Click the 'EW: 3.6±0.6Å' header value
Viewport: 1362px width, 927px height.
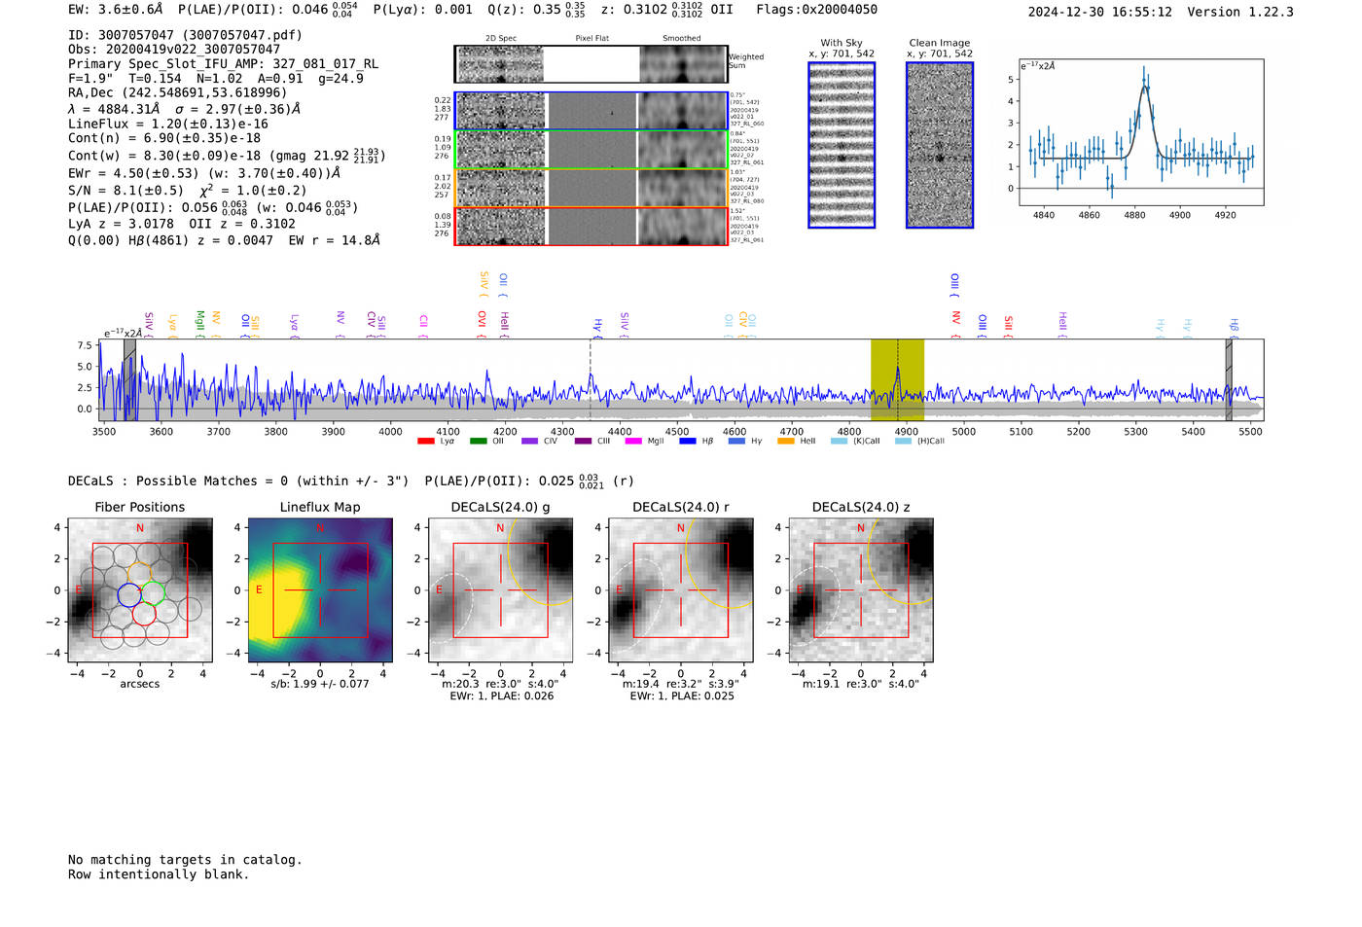click(x=116, y=10)
